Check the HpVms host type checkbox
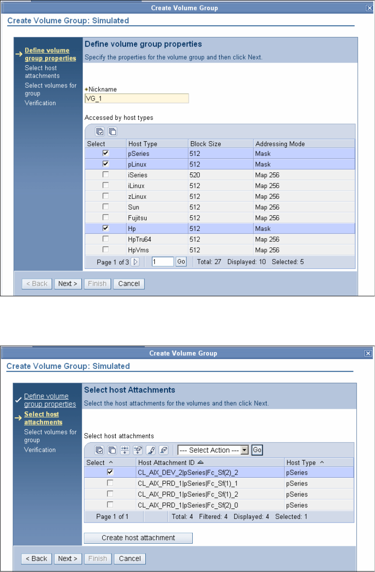Image resolution: width=375 pixels, height=572 pixels. point(106,250)
